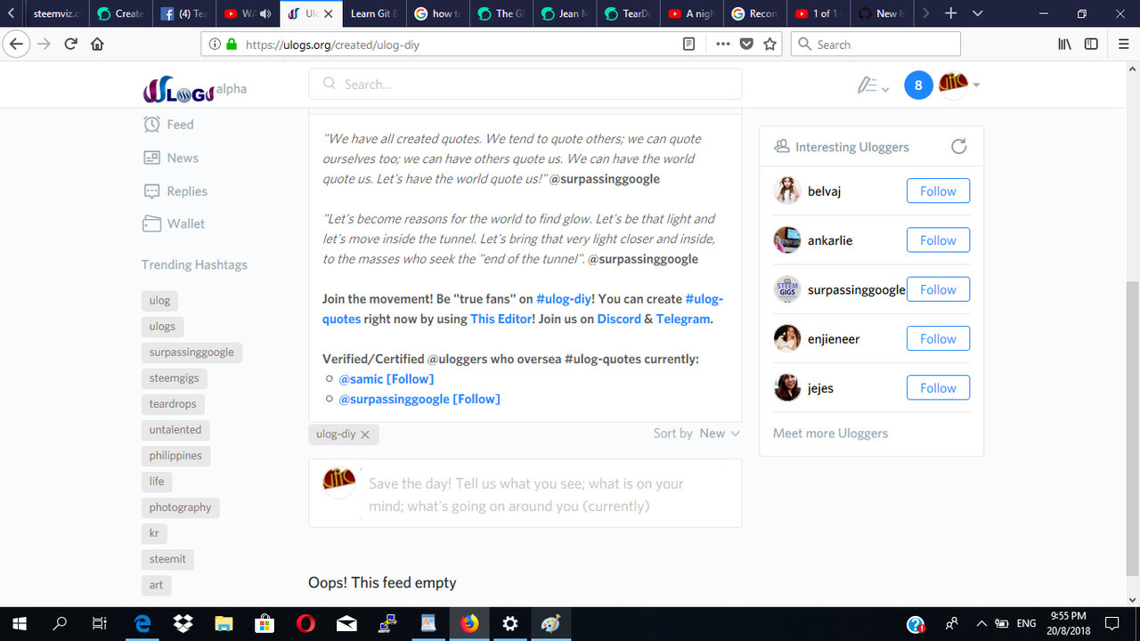
Task: Go to the browser home page
Action: pyautogui.click(x=97, y=44)
